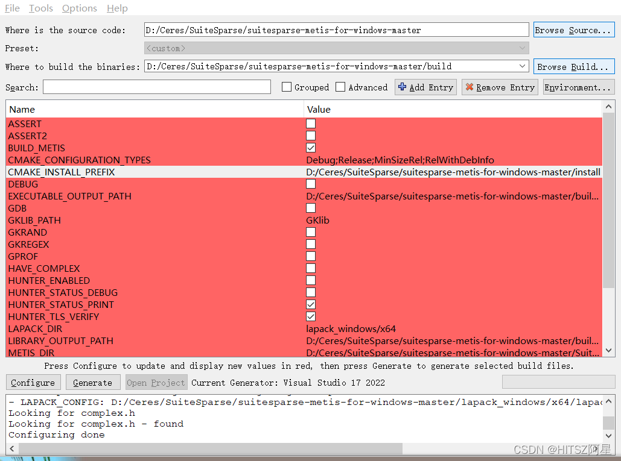Click the 'Looking for complex.h - found' line

point(96,424)
